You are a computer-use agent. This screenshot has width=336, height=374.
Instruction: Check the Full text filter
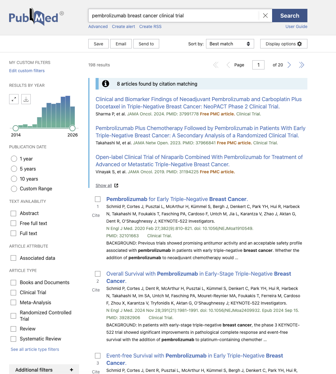tap(13, 233)
